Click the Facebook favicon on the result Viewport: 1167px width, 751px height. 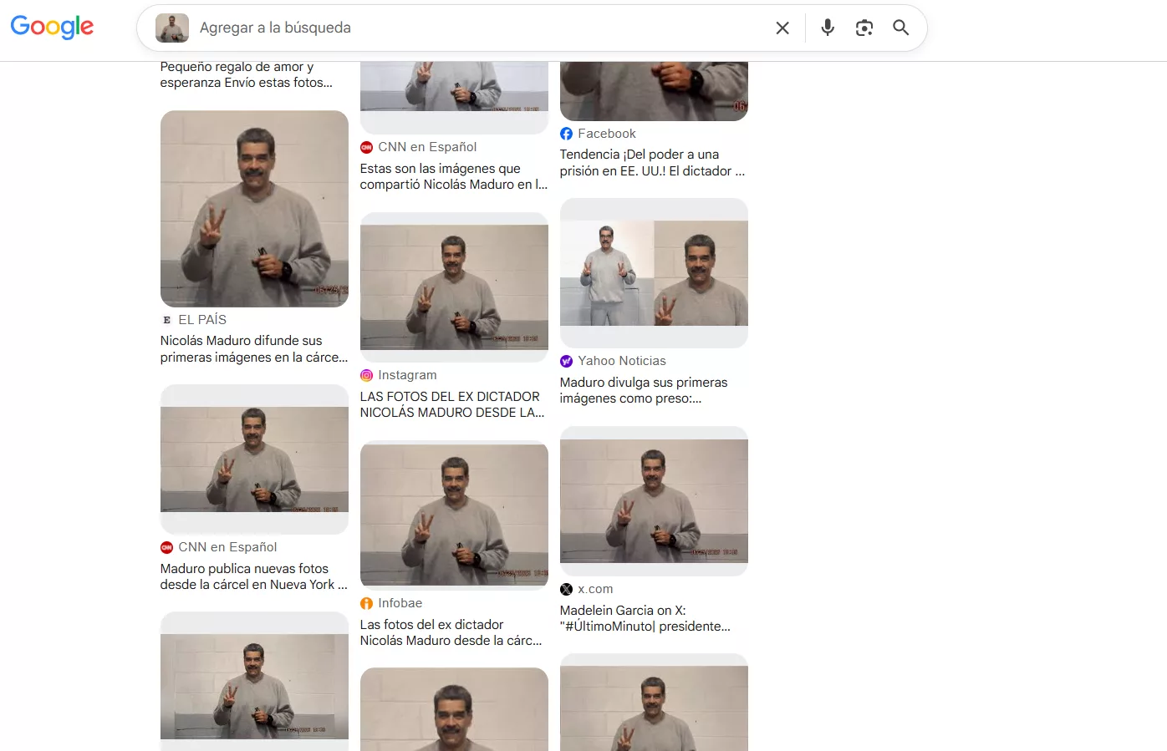[x=566, y=134]
